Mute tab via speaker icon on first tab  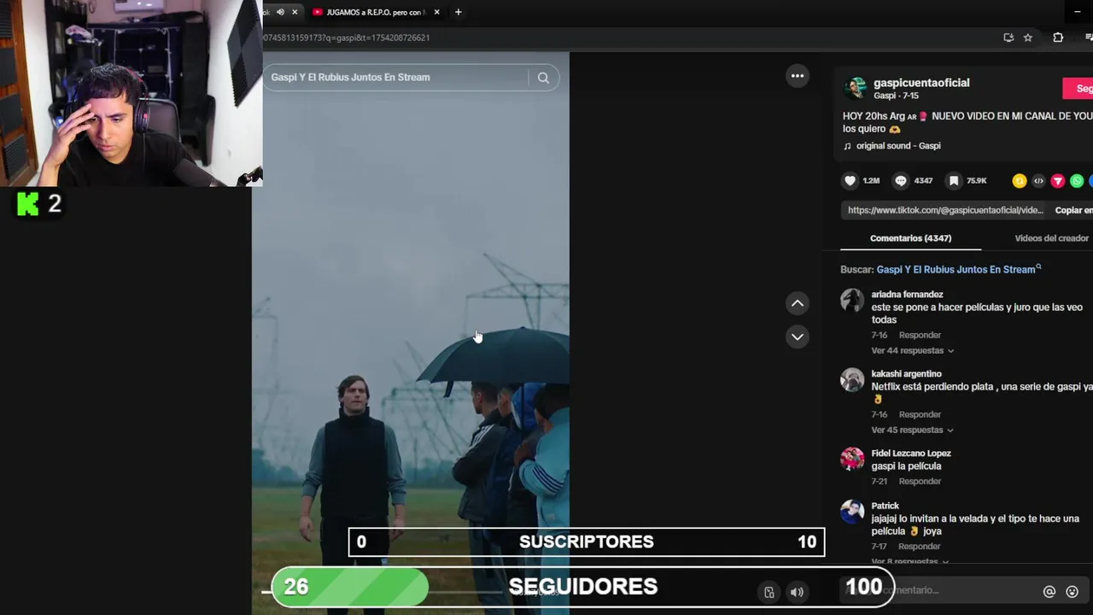[x=280, y=12]
